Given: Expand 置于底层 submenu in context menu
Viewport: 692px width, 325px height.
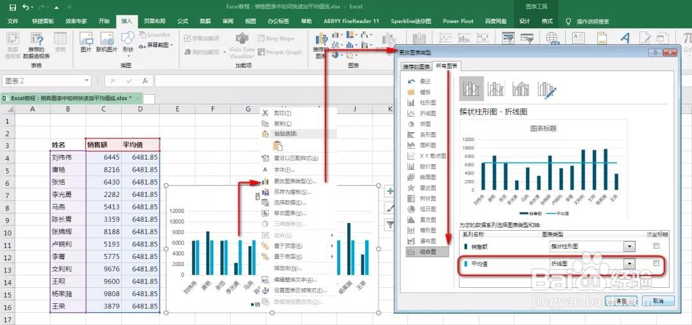Looking at the screenshot, I should click(x=332, y=256).
